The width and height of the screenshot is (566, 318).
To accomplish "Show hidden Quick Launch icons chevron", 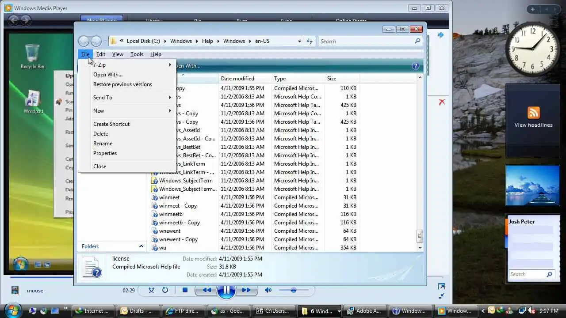I will point(66,309).
